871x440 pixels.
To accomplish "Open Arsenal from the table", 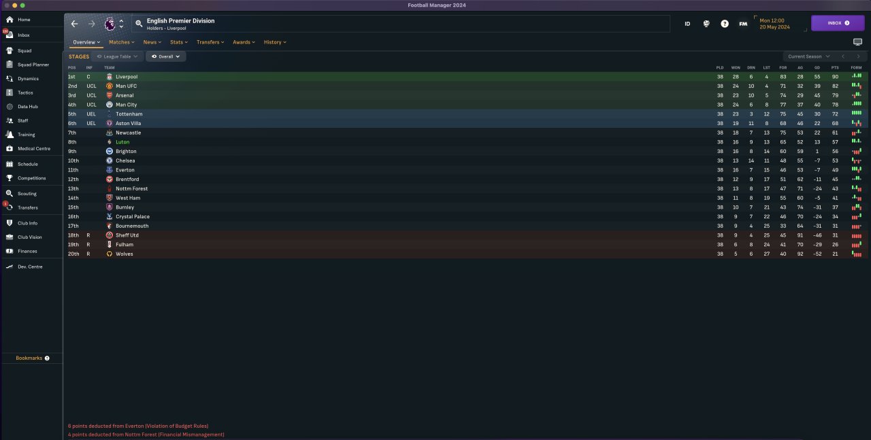I will (x=125, y=95).
